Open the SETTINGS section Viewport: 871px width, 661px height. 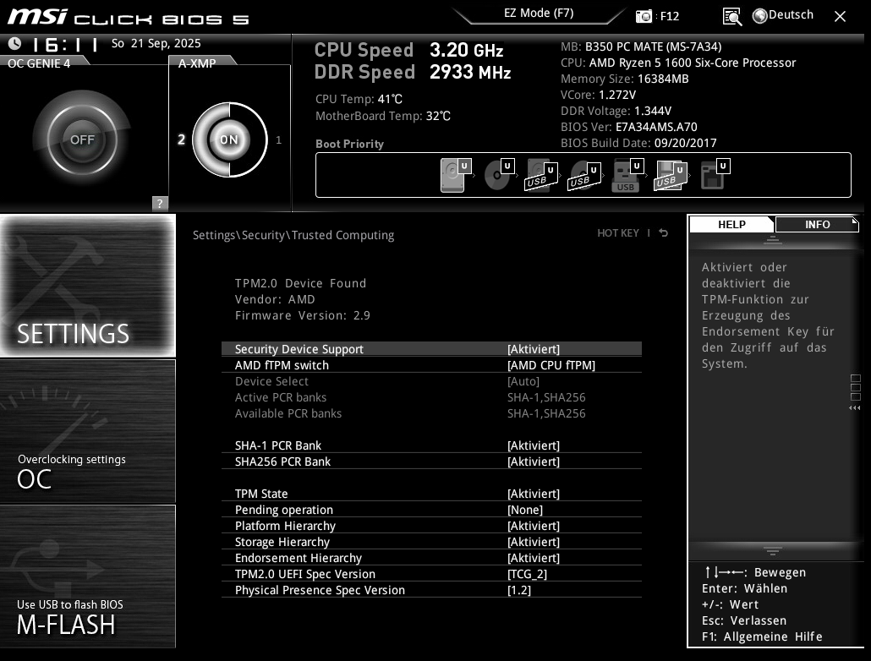pyautogui.click(x=88, y=286)
